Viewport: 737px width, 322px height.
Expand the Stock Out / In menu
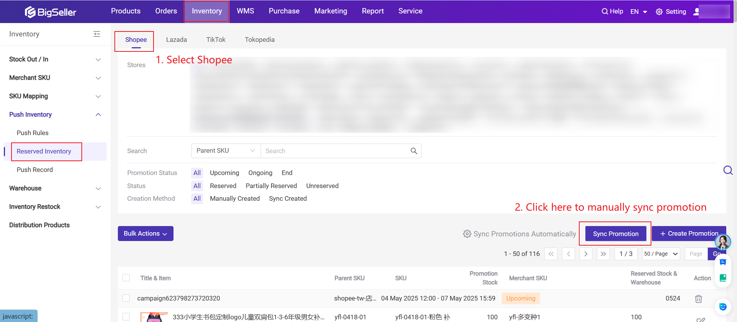tap(55, 59)
